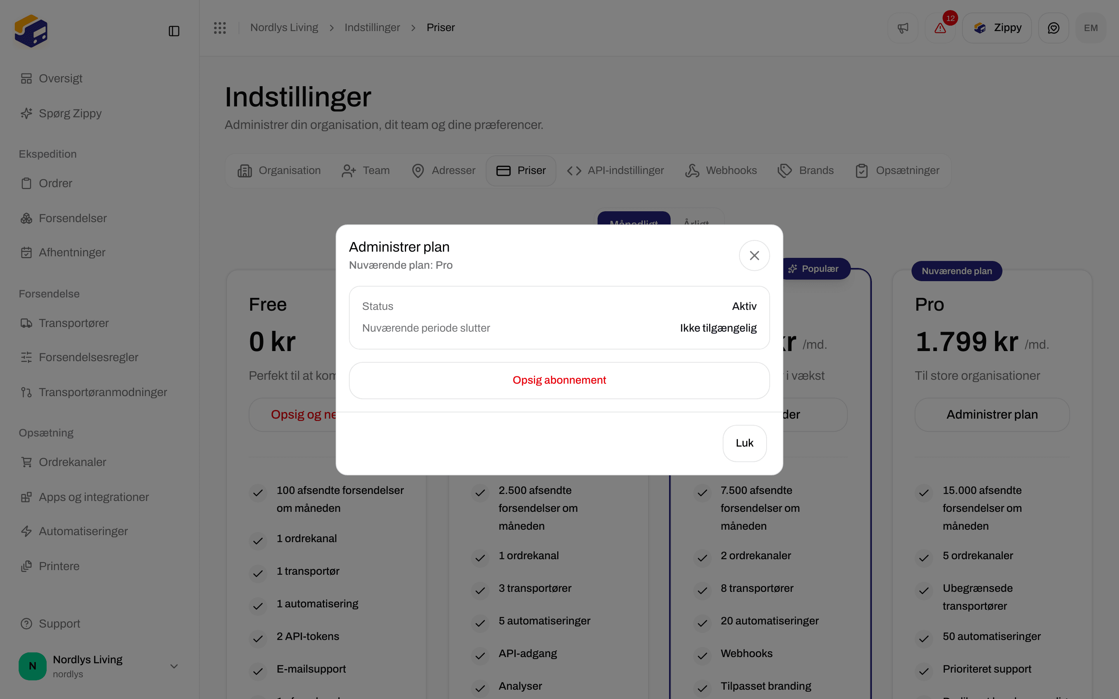Open the chat support icon in header
The image size is (1119, 699).
1053,28
